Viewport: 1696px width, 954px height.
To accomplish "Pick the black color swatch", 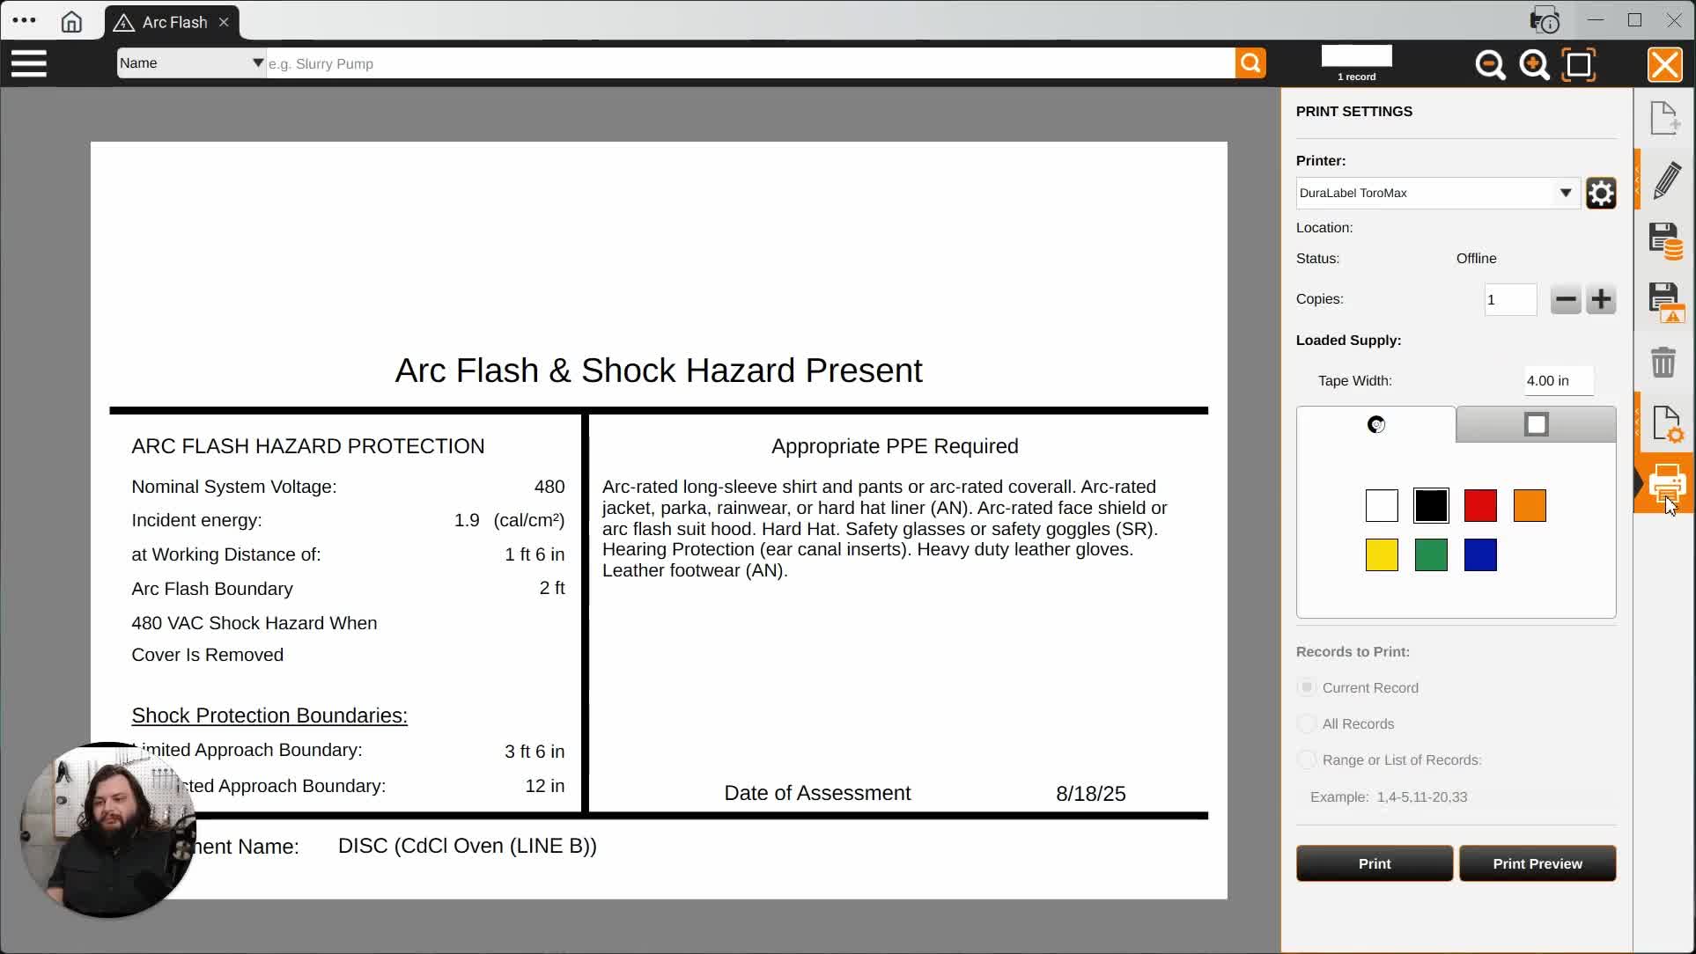I will (x=1431, y=505).
